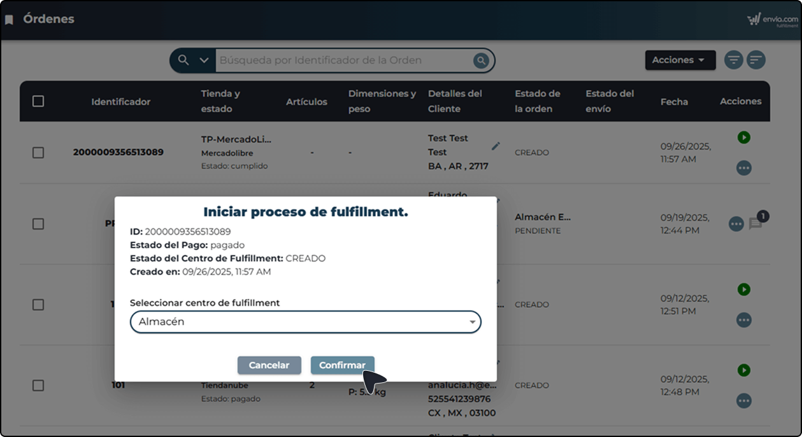The width and height of the screenshot is (802, 437).
Task: Click the green play icon for order 2000009356513089
Action: point(743,137)
